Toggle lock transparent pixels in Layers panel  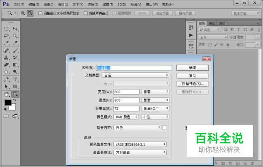tap(210, 45)
